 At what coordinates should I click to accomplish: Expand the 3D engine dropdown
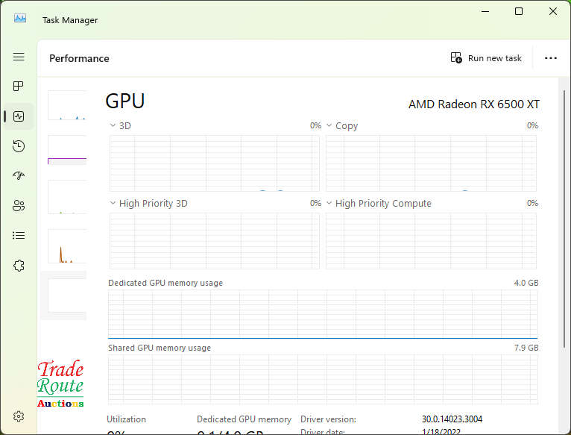click(x=113, y=126)
